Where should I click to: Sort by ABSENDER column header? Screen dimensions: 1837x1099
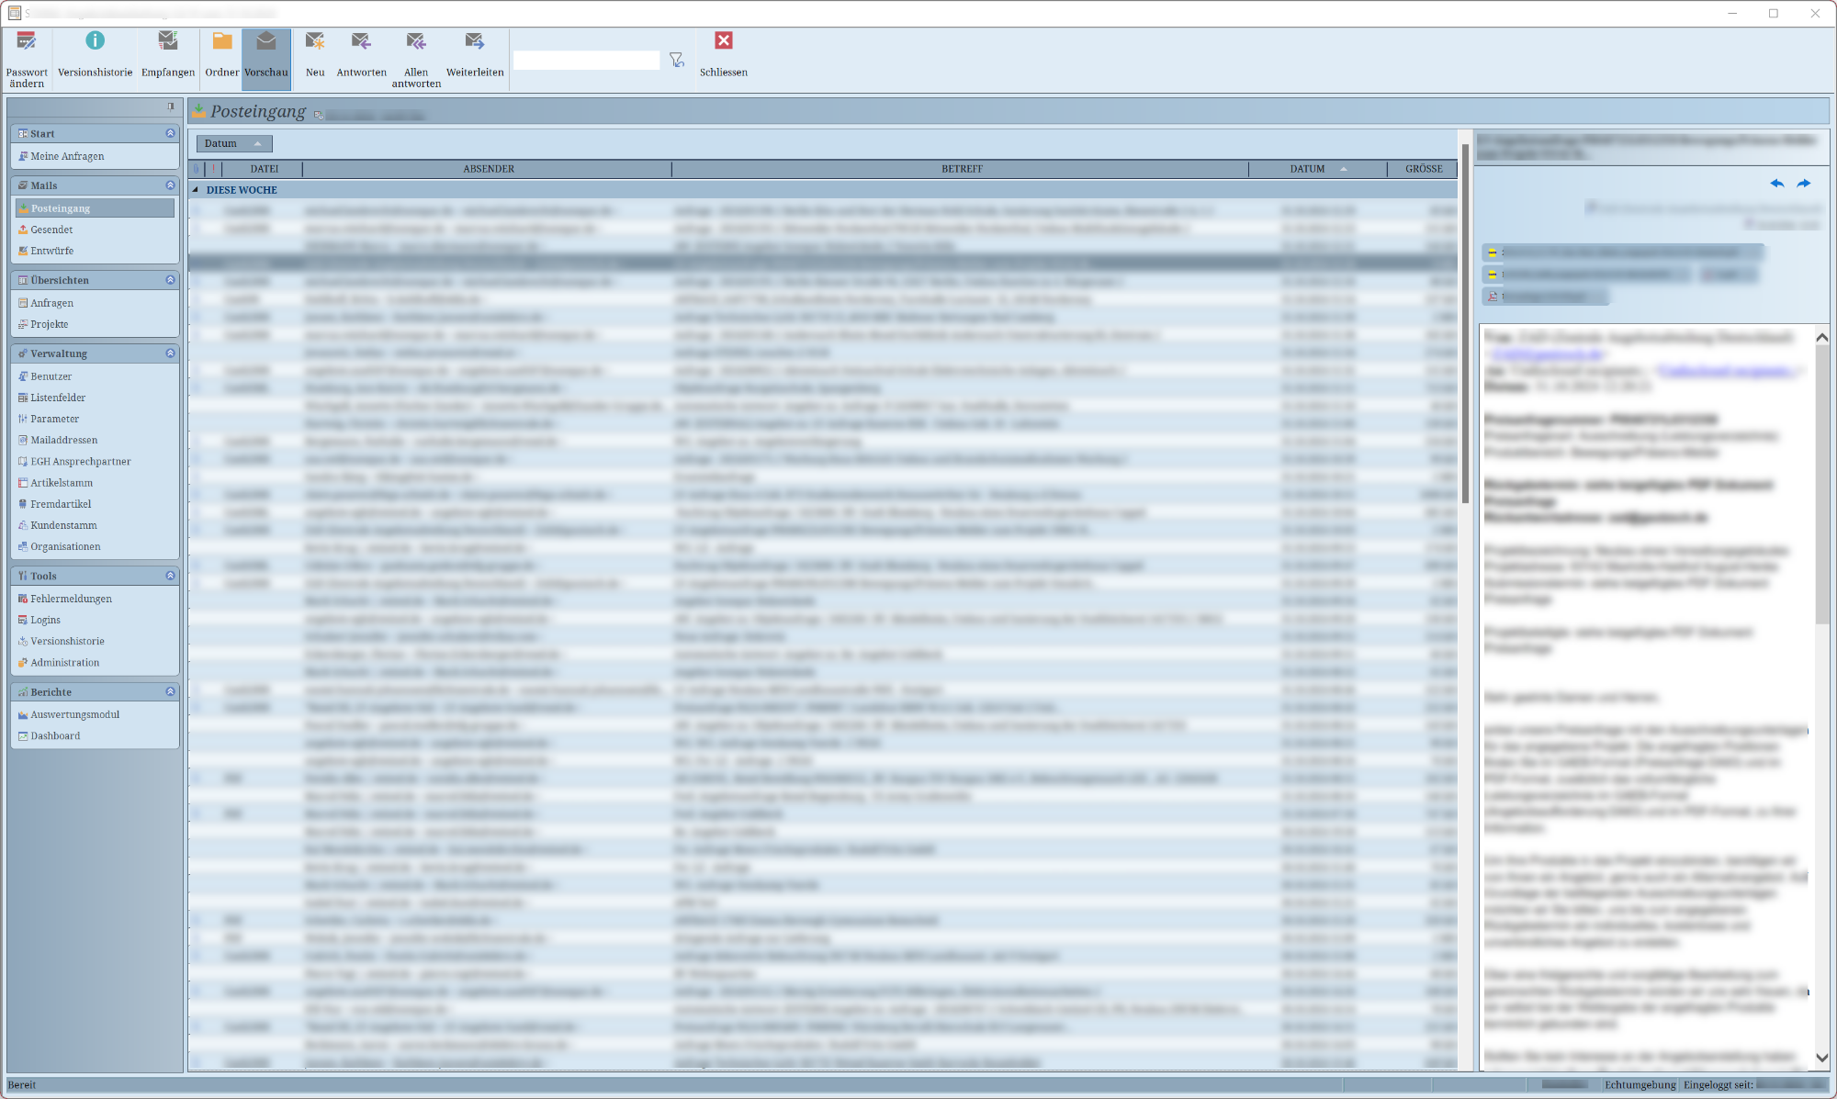(x=489, y=169)
